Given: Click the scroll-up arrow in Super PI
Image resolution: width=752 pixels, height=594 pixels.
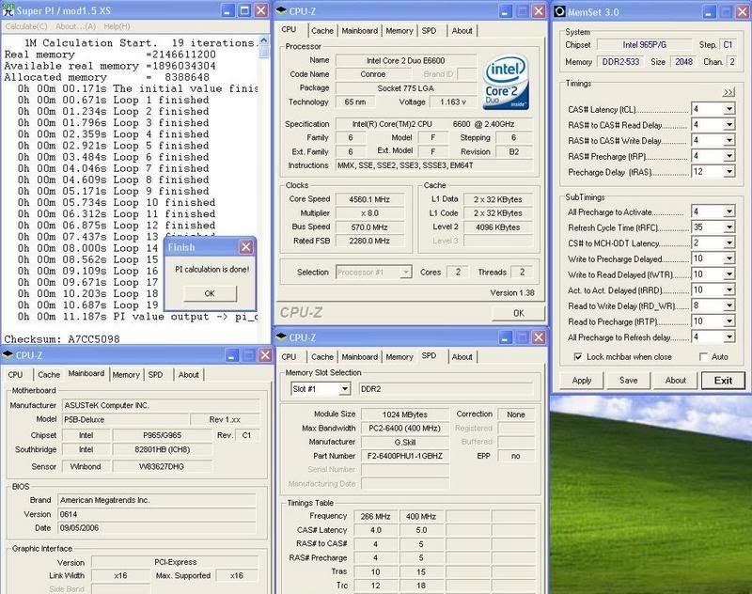Looking at the screenshot, I should pyautogui.click(x=264, y=40).
